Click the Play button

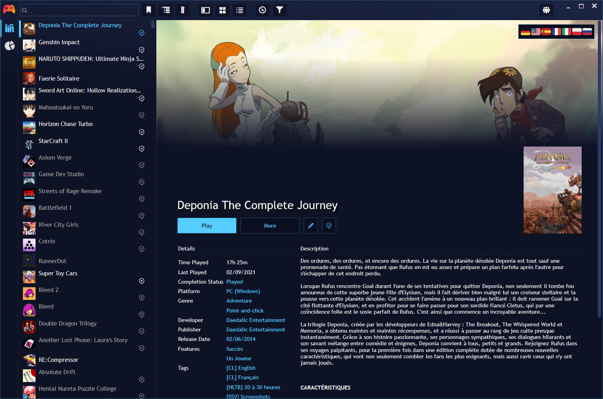click(x=207, y=226)
